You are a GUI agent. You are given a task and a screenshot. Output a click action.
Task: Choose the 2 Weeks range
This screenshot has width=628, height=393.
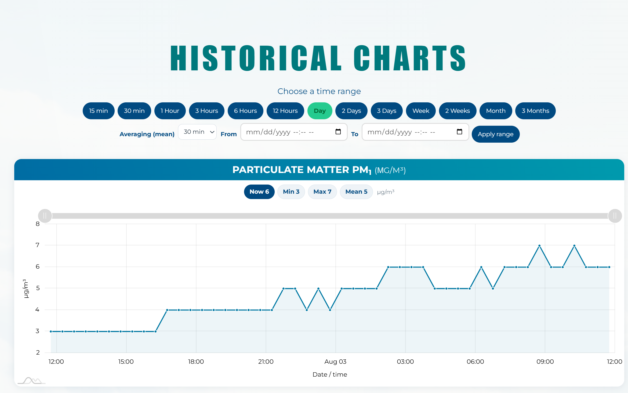tap(458, 111)
